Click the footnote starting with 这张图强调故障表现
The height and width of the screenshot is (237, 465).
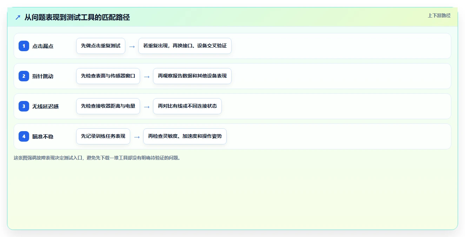(98, 158)
